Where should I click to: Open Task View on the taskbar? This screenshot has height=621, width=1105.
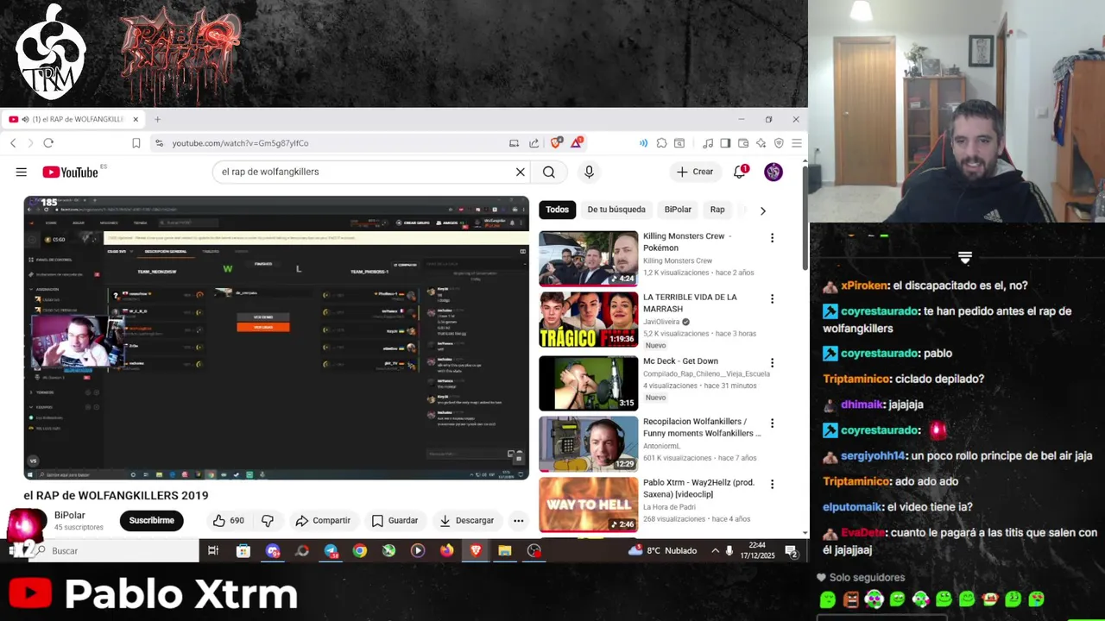pos(213,551)
